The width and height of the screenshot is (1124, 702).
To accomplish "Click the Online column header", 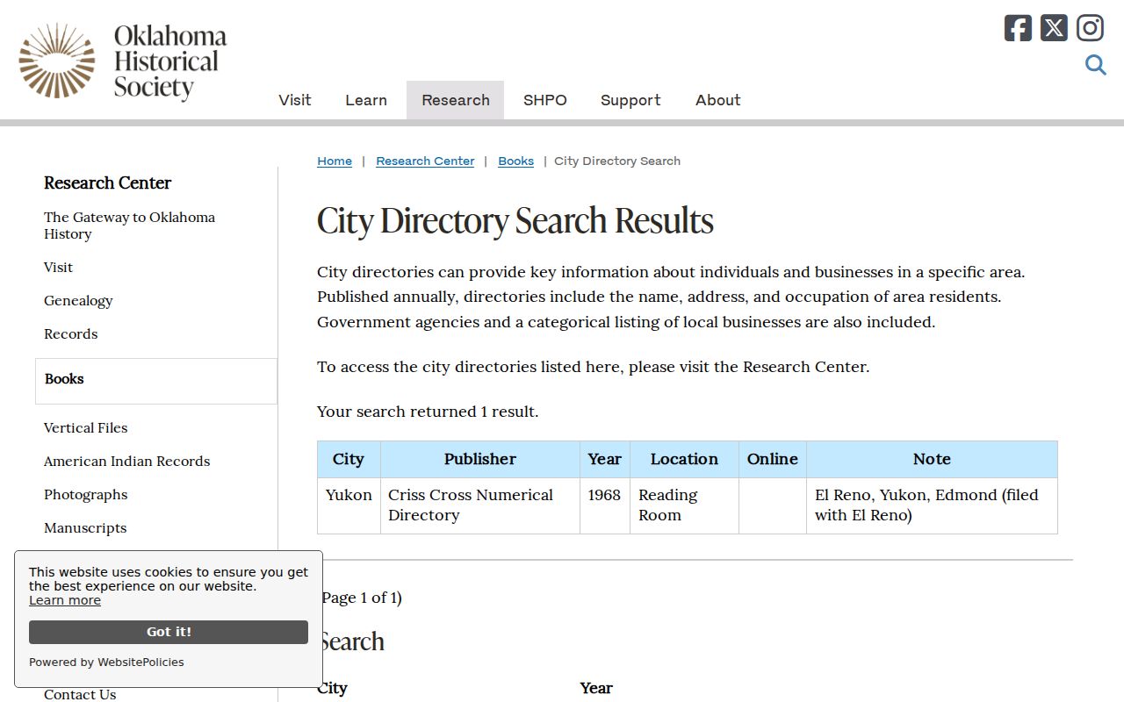I will [x=773, y=459].
